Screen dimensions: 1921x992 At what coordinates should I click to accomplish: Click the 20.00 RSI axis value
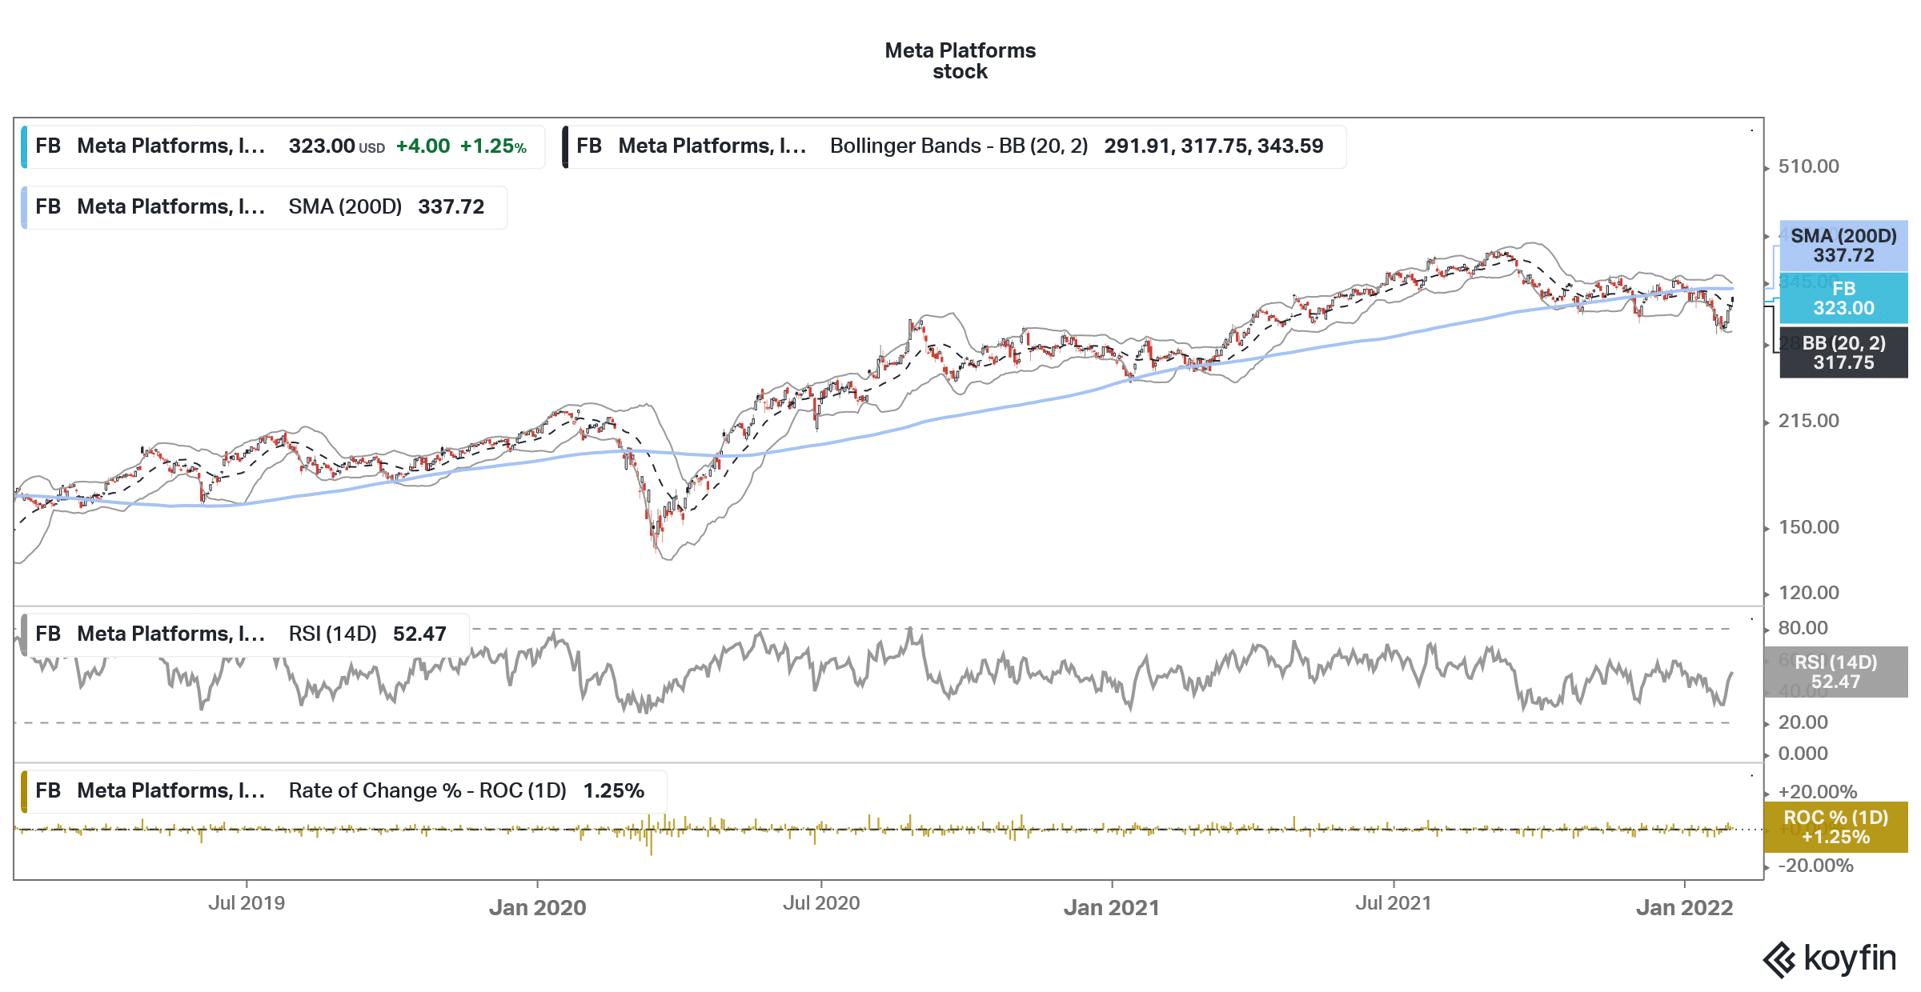pos(1803,722)
